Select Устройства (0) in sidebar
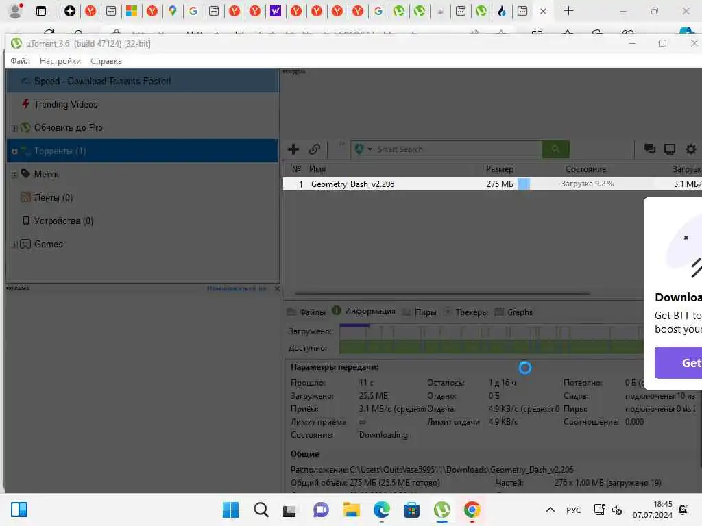 click(64, 221)
